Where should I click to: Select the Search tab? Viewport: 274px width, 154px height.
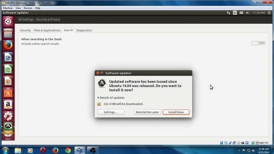[68, 30]
